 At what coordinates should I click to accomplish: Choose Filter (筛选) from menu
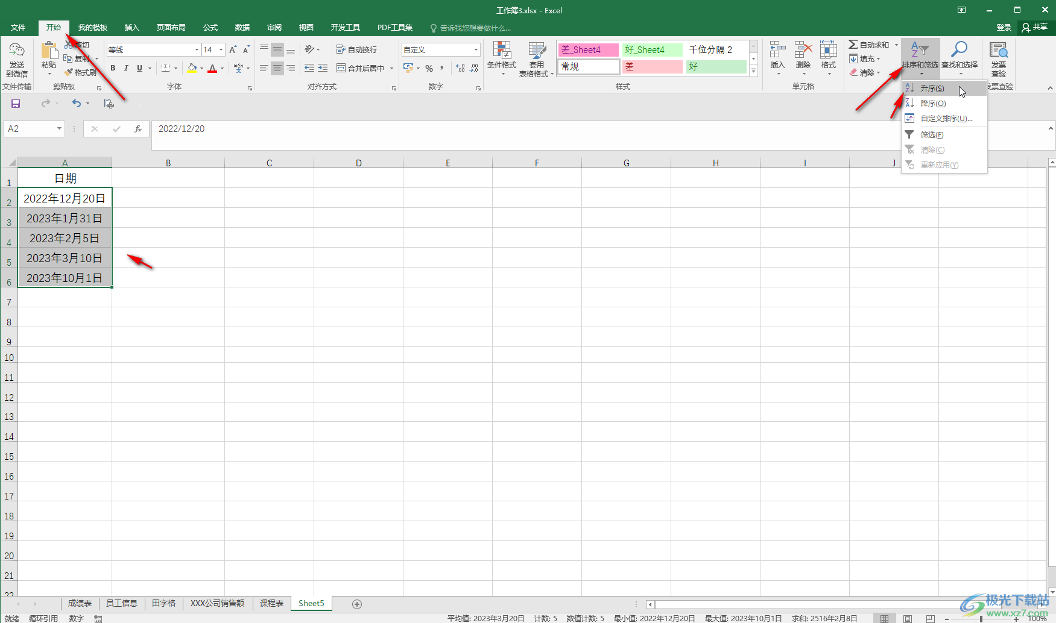pos(944,135)
